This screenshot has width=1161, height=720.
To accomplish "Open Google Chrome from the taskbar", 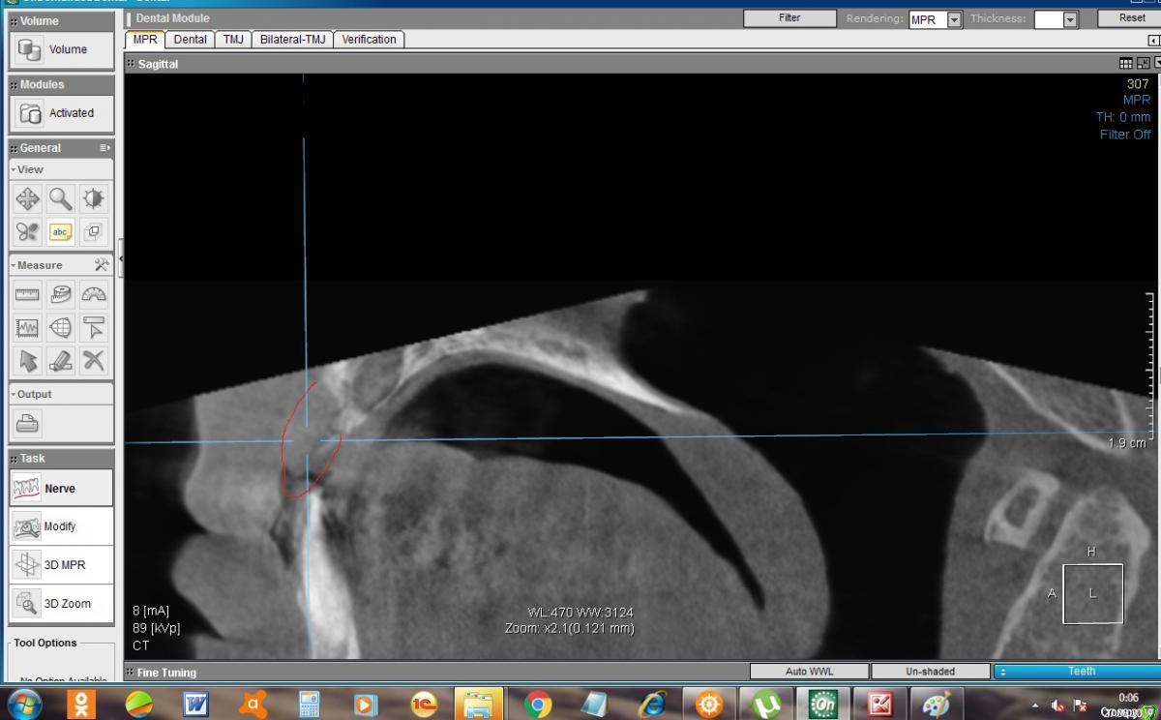I will 538,704.
